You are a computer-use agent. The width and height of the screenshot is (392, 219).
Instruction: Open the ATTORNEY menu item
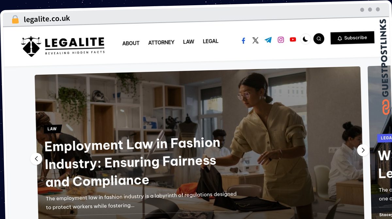tap(161, 42)
